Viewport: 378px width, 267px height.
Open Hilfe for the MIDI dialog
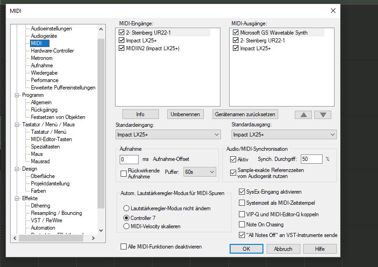pos(320,249)
